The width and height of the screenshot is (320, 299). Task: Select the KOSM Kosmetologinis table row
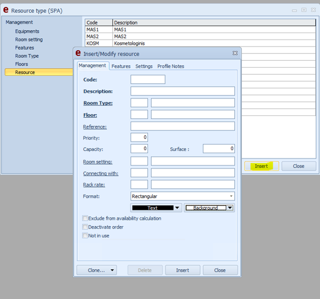point(200,43)
